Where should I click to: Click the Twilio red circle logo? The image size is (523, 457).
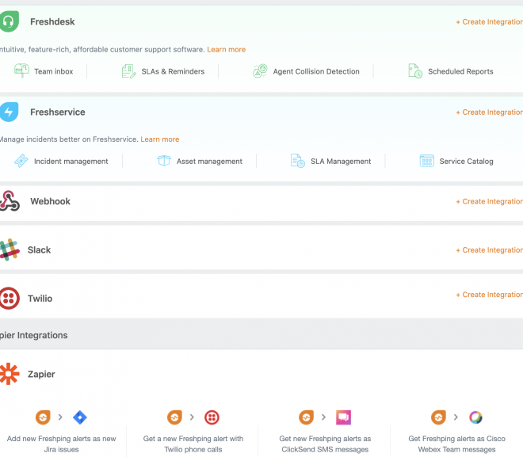(10, 298)
